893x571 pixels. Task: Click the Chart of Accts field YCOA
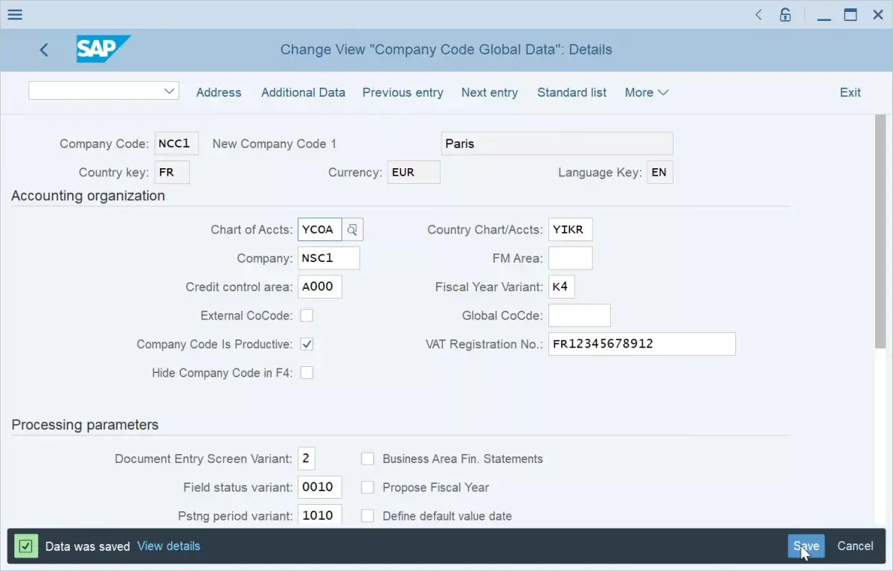pos(320,229)
